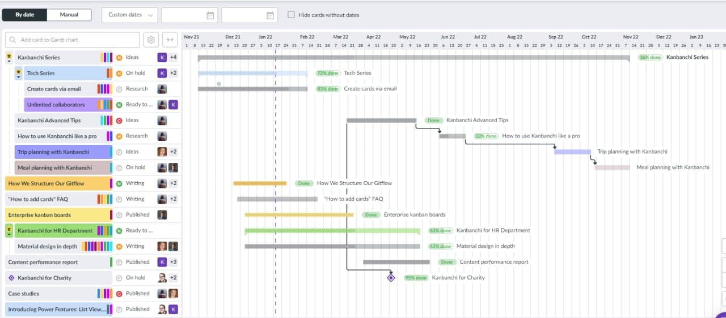Open the first date field calendar icon
726x318 pixels.
(x=210, y=15)
